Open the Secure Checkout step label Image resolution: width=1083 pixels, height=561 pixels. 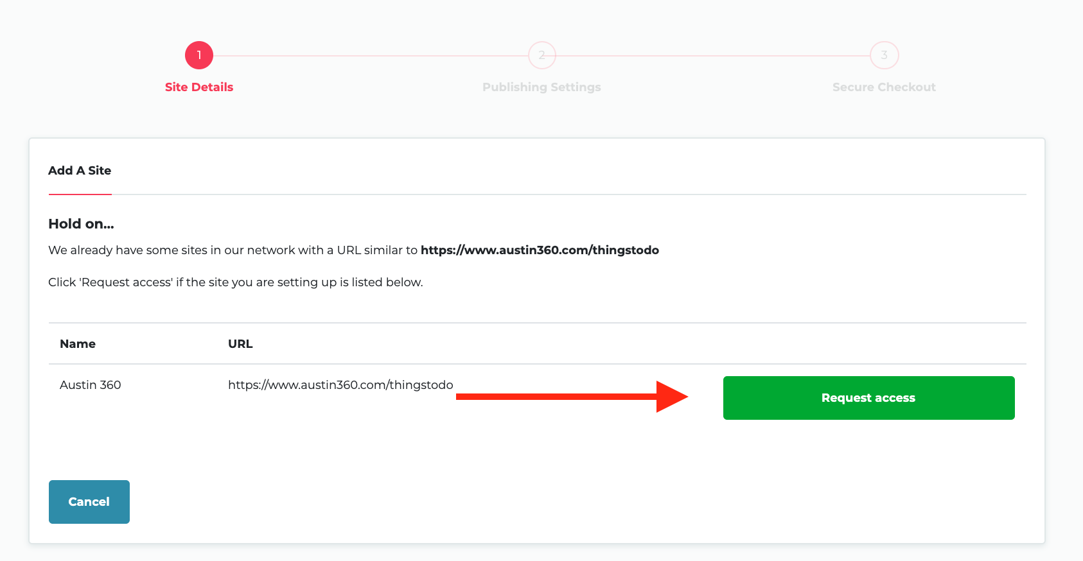[884, 87]
